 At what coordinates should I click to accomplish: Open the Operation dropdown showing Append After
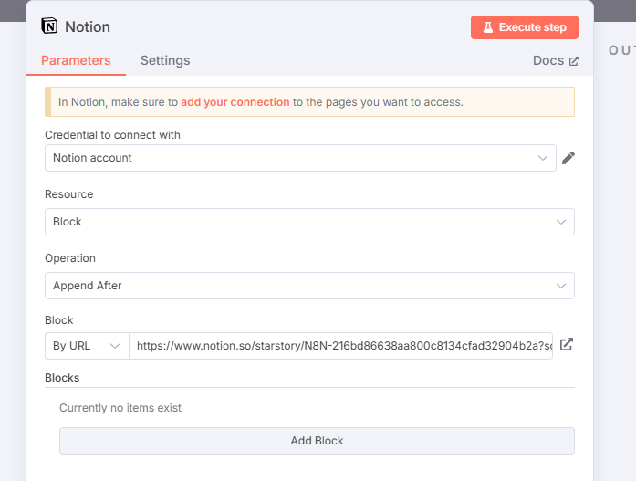309,286
